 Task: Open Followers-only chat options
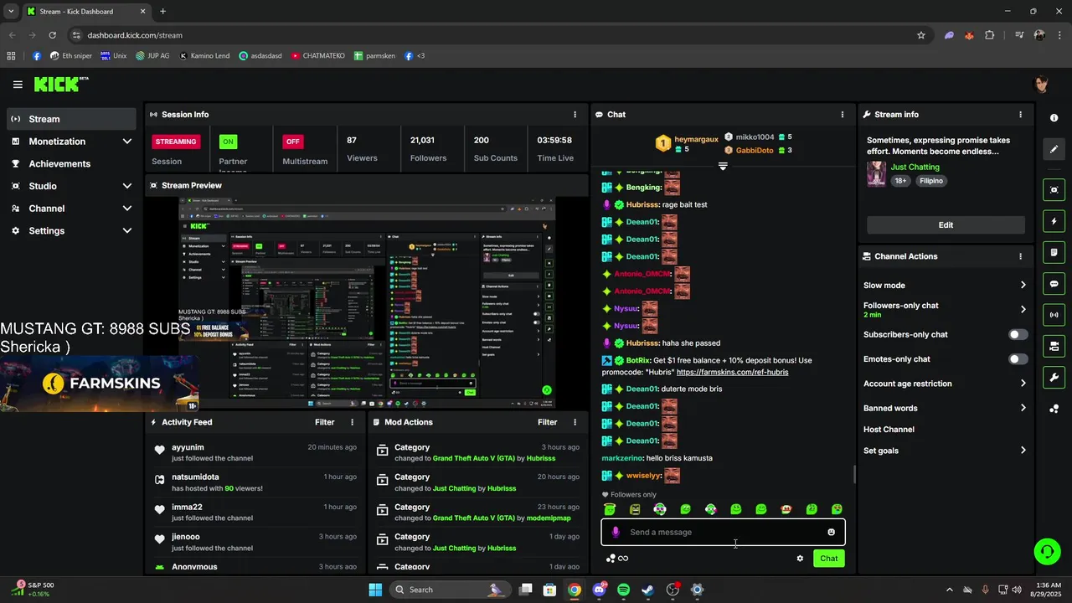(x=945, y=309)
